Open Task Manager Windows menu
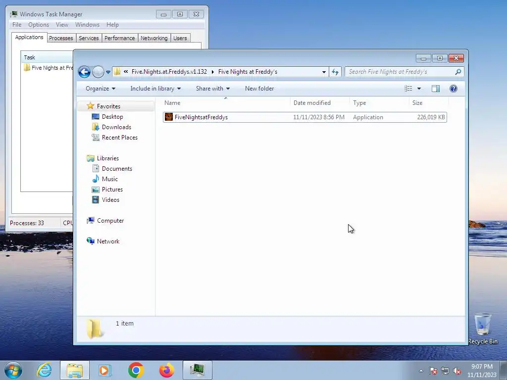This screenshot has width=507, height=380. tap(87, 25)
